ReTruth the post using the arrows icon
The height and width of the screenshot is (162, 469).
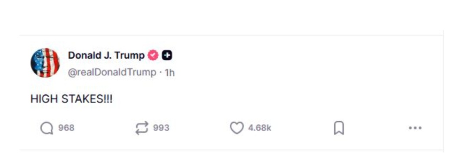click(x=142, y=128)
